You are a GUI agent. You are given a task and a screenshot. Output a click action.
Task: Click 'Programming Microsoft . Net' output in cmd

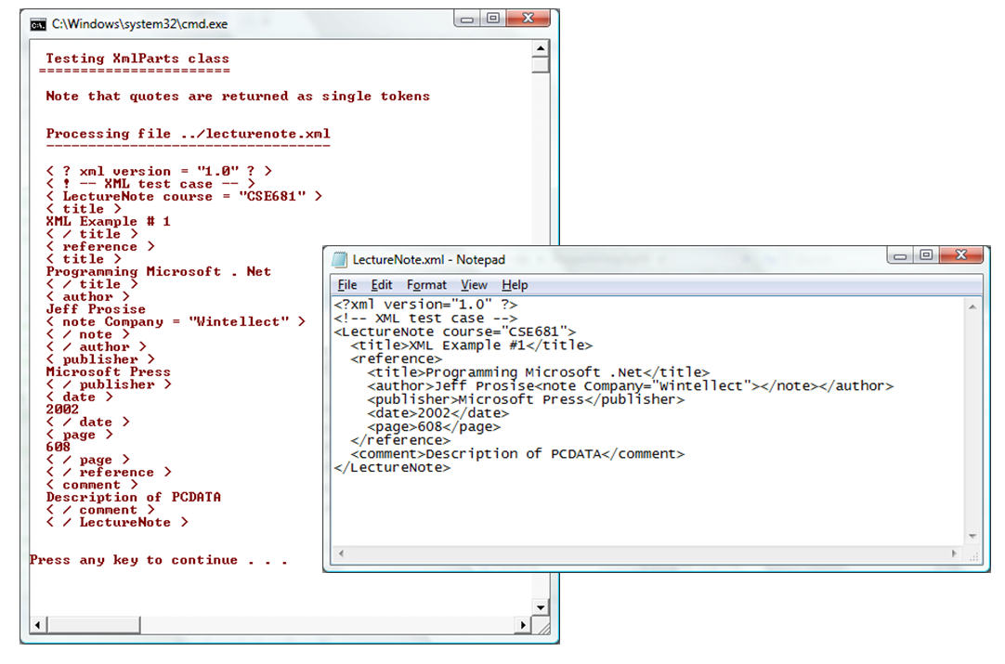[x=158, y=272]
